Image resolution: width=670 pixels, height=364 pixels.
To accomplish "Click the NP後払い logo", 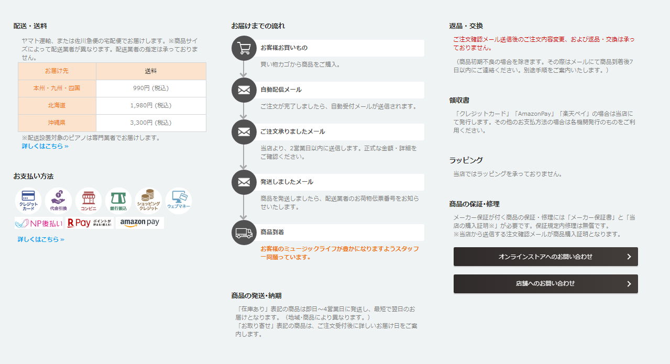I will pyautogui.click(x=39, y=223).
